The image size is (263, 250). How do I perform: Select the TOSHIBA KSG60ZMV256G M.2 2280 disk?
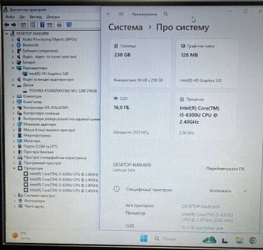63,90
